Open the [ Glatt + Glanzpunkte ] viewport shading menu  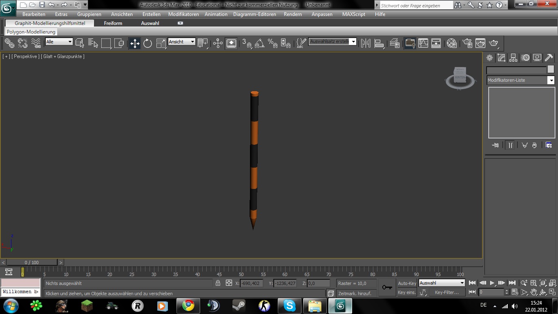(63, 56)
